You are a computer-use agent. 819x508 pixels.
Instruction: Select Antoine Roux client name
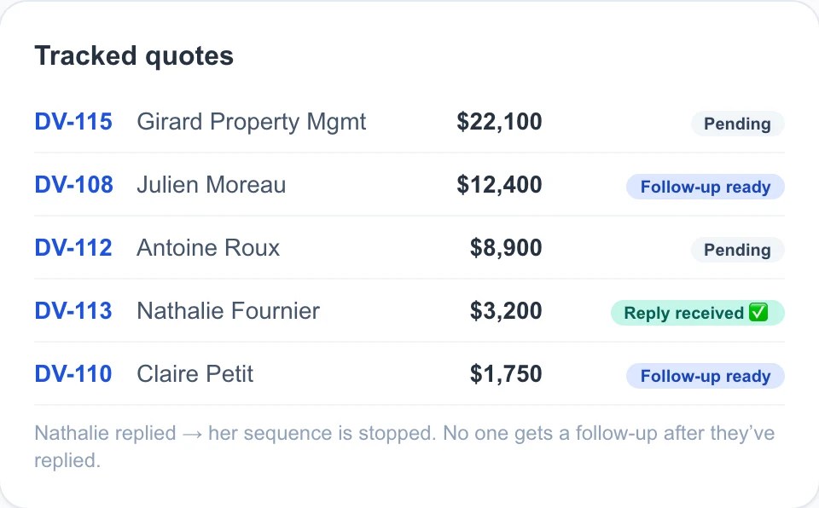pos(208,248)
